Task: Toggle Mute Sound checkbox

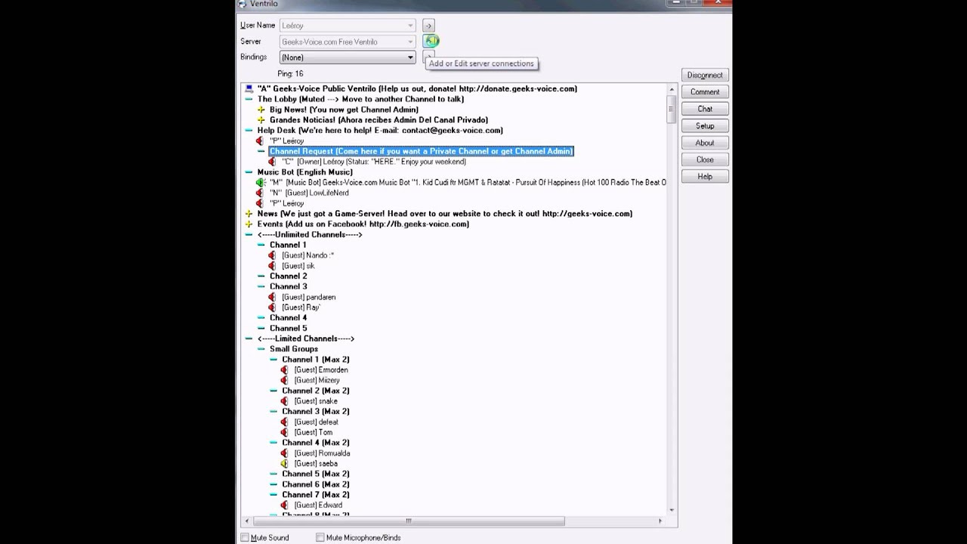Action: [x=245, y=538]
